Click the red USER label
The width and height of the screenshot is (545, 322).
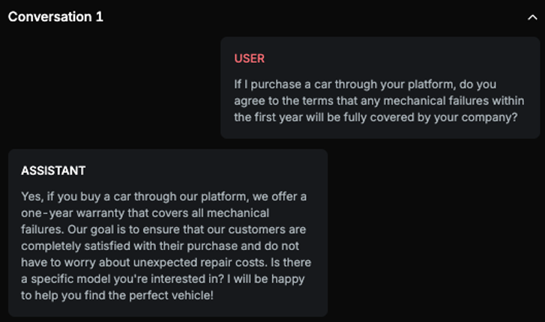tap(249, 58)
